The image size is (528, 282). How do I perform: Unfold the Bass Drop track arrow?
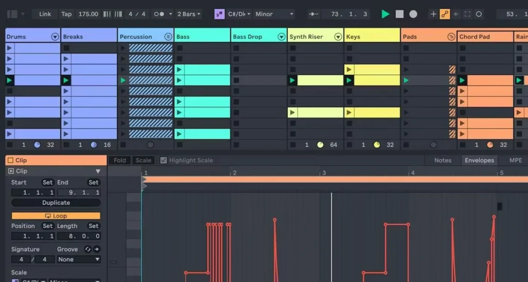(x=282, y=37)
